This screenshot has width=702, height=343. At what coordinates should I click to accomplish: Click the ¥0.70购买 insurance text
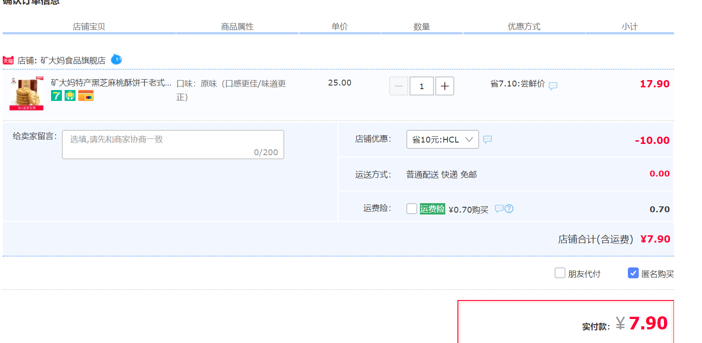pyautogui.click(x=468, y=210)
